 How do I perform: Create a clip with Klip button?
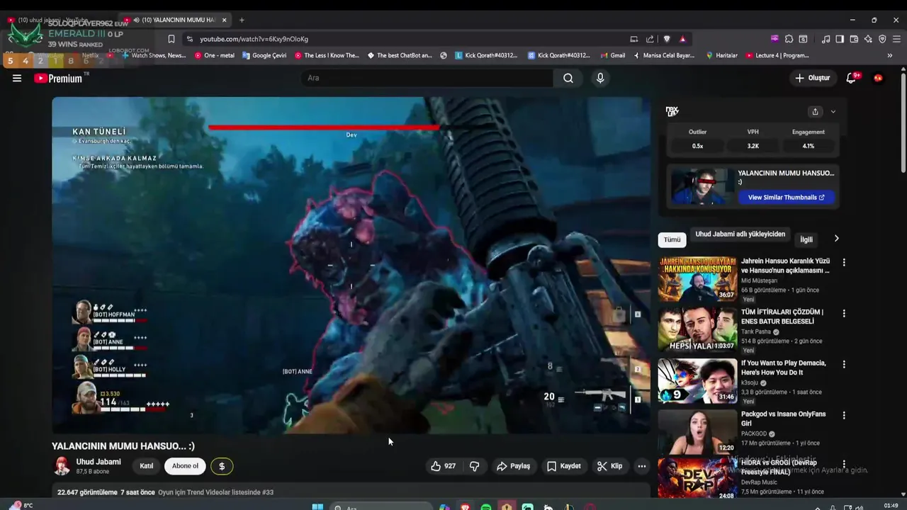[609, 466]
